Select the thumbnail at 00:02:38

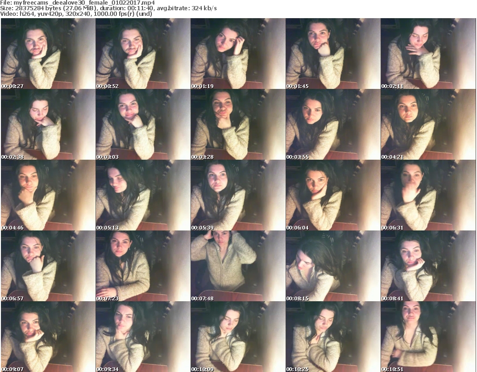[48, 124]
